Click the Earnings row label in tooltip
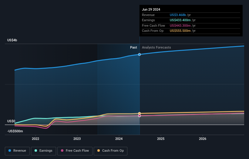The image size is (249, 159). pyautogui.click(x=148, y=20)
